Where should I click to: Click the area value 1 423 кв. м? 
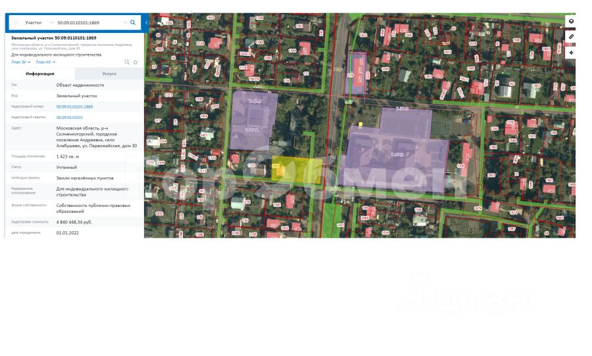click(68, 156)
